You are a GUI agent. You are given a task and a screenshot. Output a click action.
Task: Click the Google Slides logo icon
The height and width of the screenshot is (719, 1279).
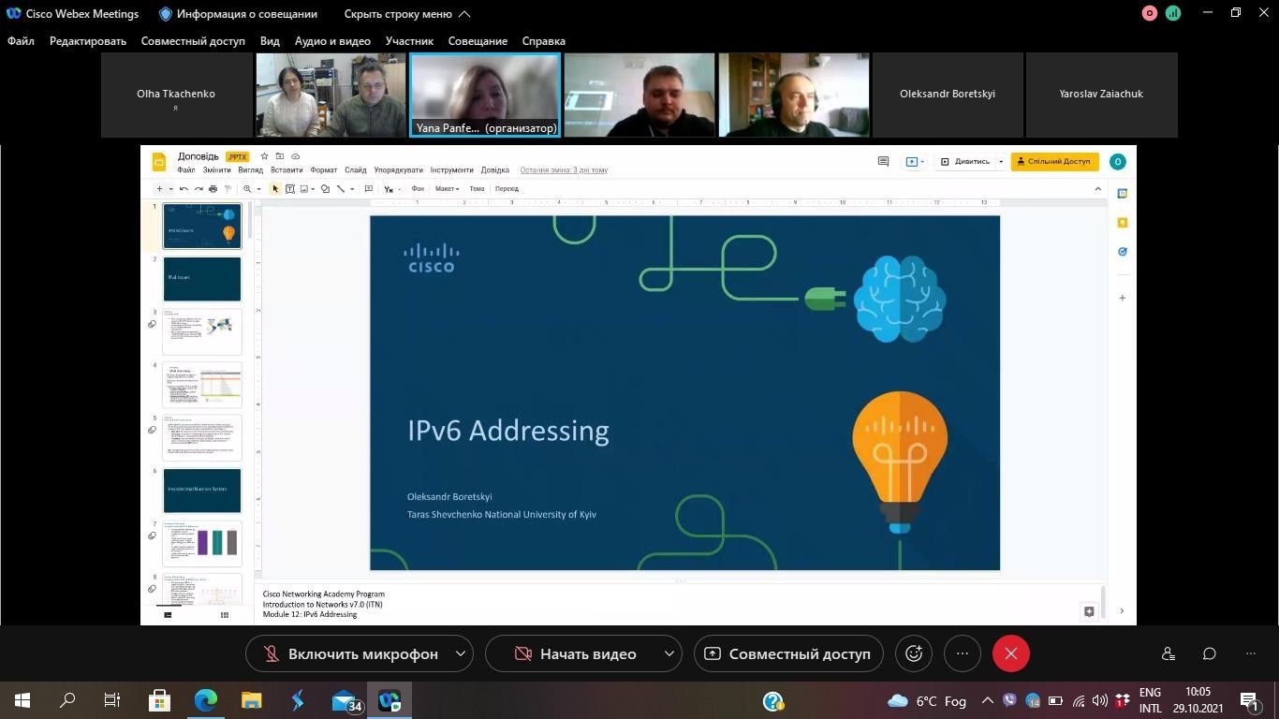click(159, 162)
